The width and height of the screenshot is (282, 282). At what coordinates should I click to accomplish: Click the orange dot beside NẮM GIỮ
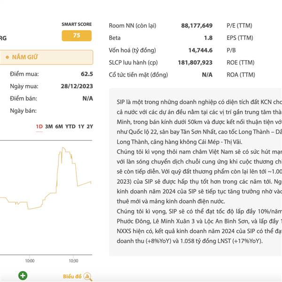click(x=7, y=57)
